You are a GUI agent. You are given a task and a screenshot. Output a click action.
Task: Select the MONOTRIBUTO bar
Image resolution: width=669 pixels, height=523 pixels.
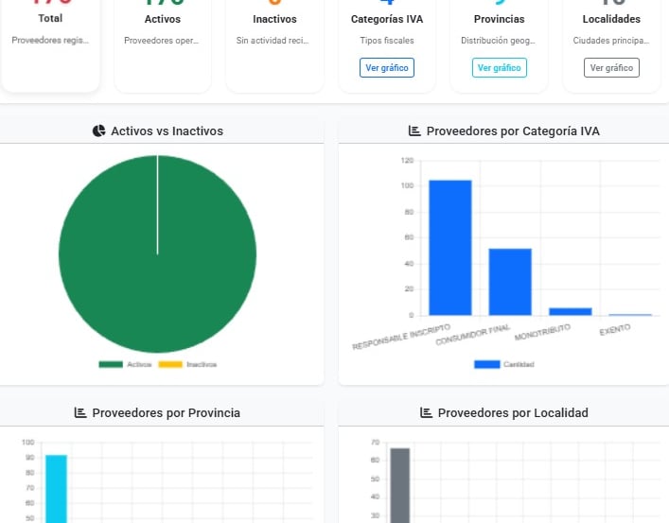pos(570,311)
